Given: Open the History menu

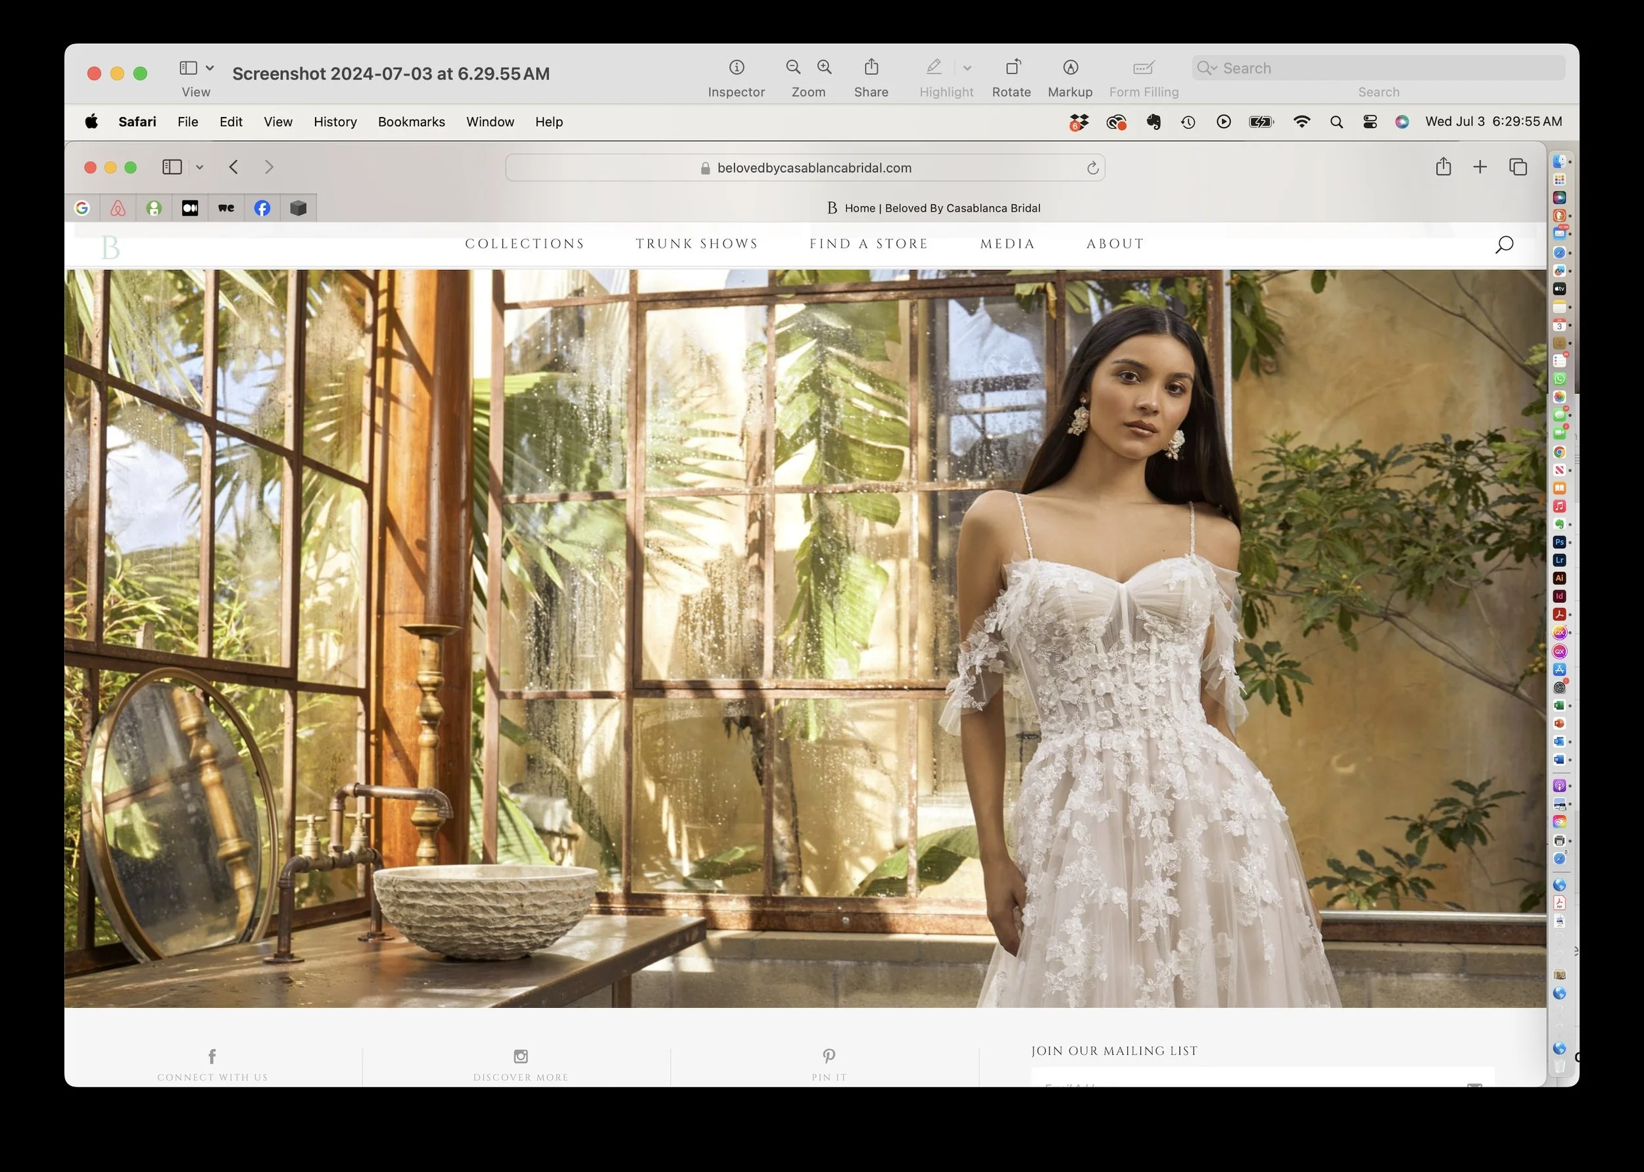Looking at the screenshot, I should point(335,122).
